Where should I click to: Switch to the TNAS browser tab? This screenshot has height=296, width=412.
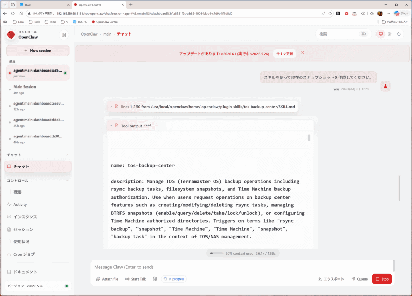click(x=43, y=5)
